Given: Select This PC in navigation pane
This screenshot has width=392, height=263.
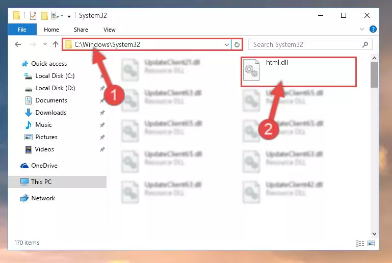Looking at the screenshot, I should pyautogui.click(x=41, y=182).
